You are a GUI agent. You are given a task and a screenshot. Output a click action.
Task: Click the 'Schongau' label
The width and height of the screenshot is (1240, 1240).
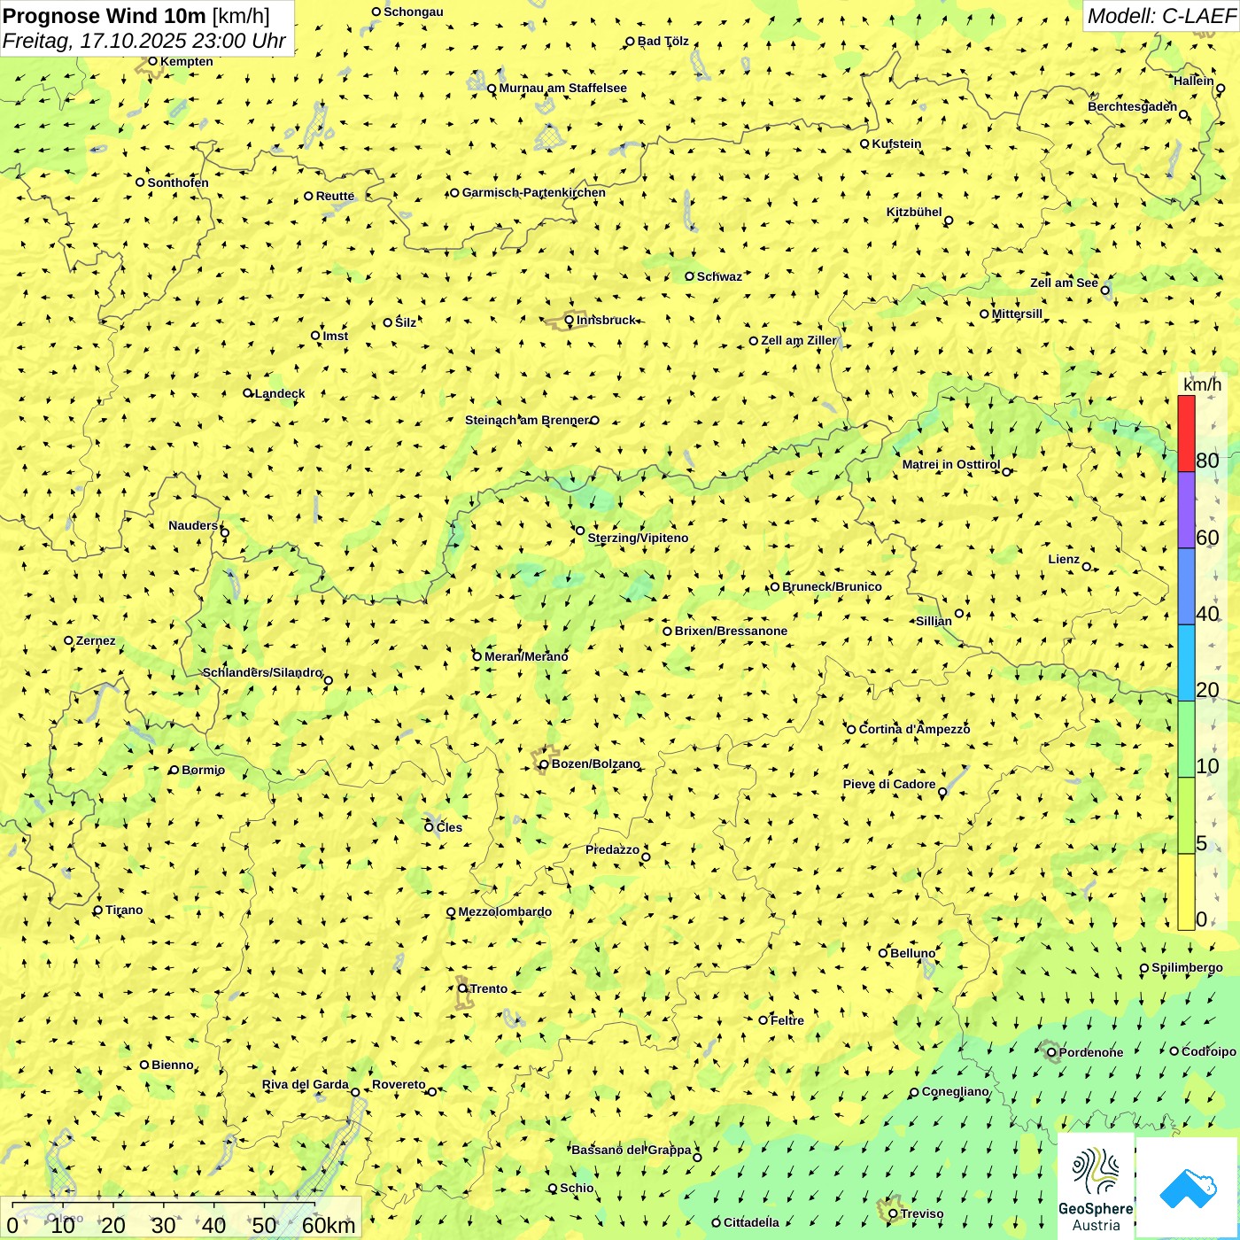413,12
